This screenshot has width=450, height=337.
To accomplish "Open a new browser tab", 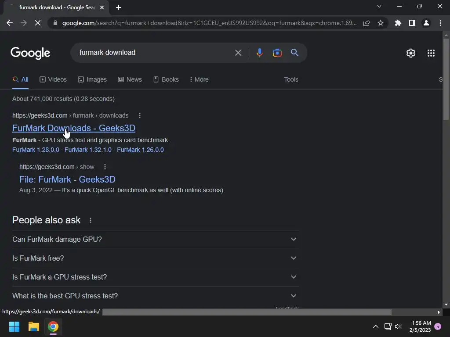I will coord(119,7).
